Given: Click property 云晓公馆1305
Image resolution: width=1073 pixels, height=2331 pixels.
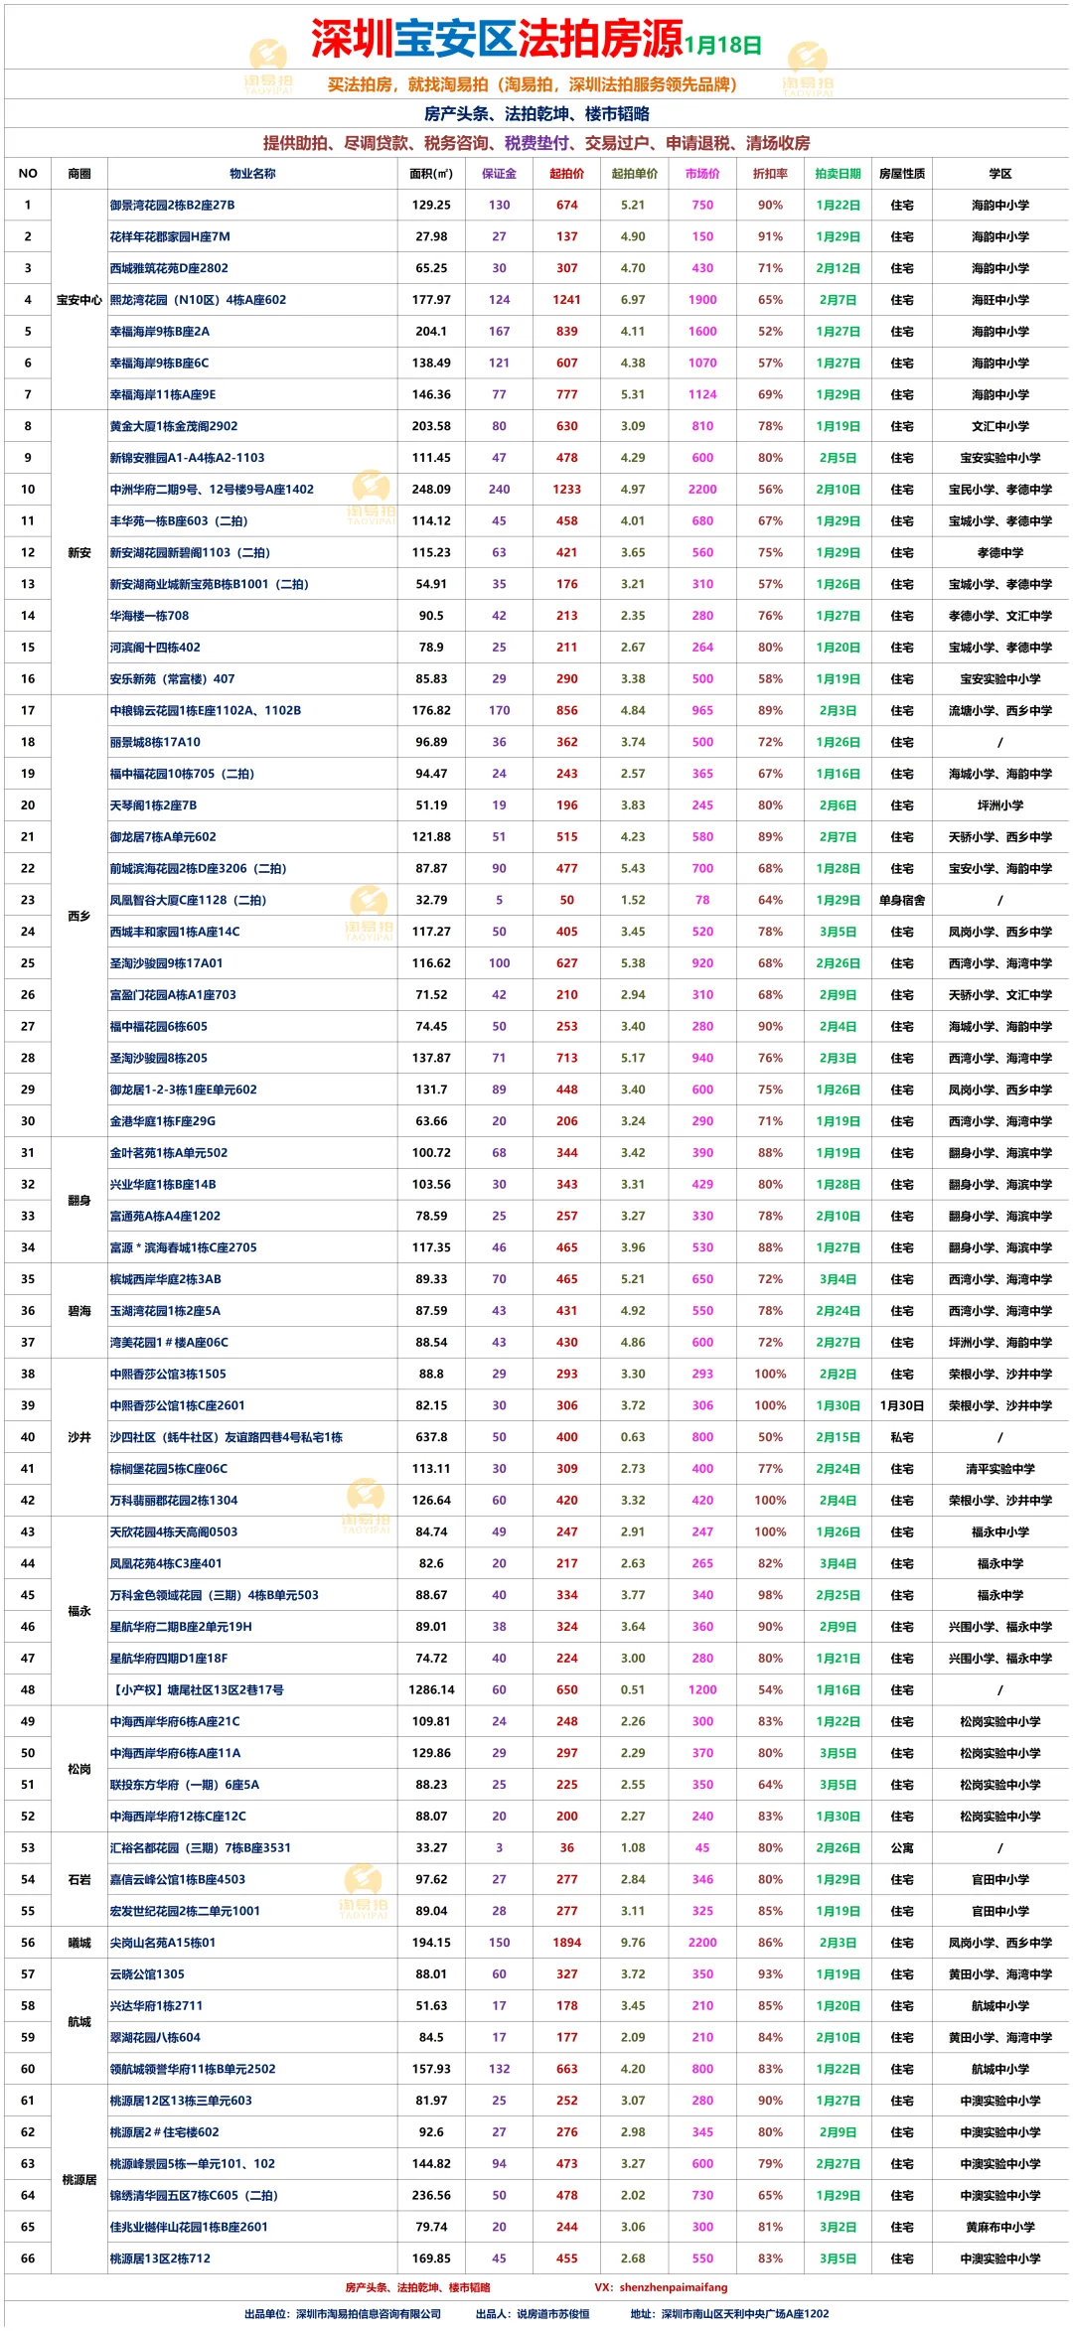Looking at the screenshot, I should [x=147, y=1974].
